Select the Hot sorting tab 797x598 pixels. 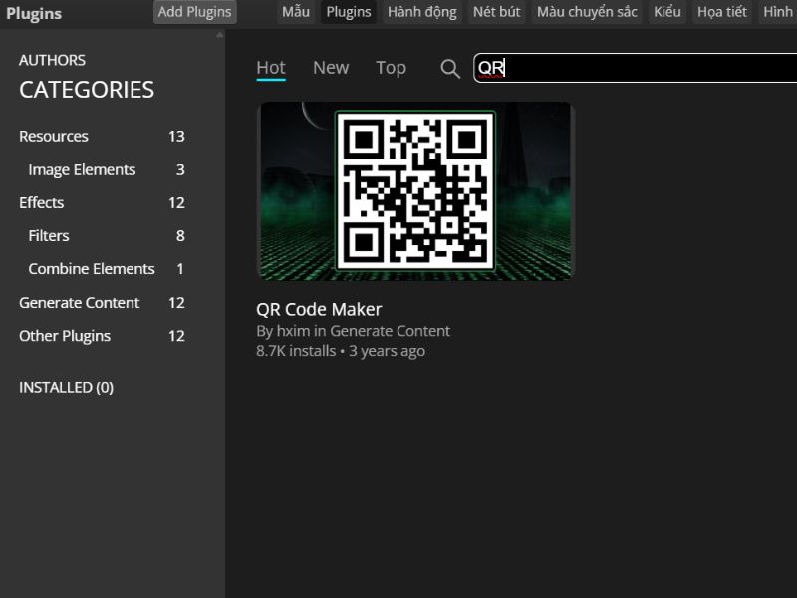tap(271, 68)
